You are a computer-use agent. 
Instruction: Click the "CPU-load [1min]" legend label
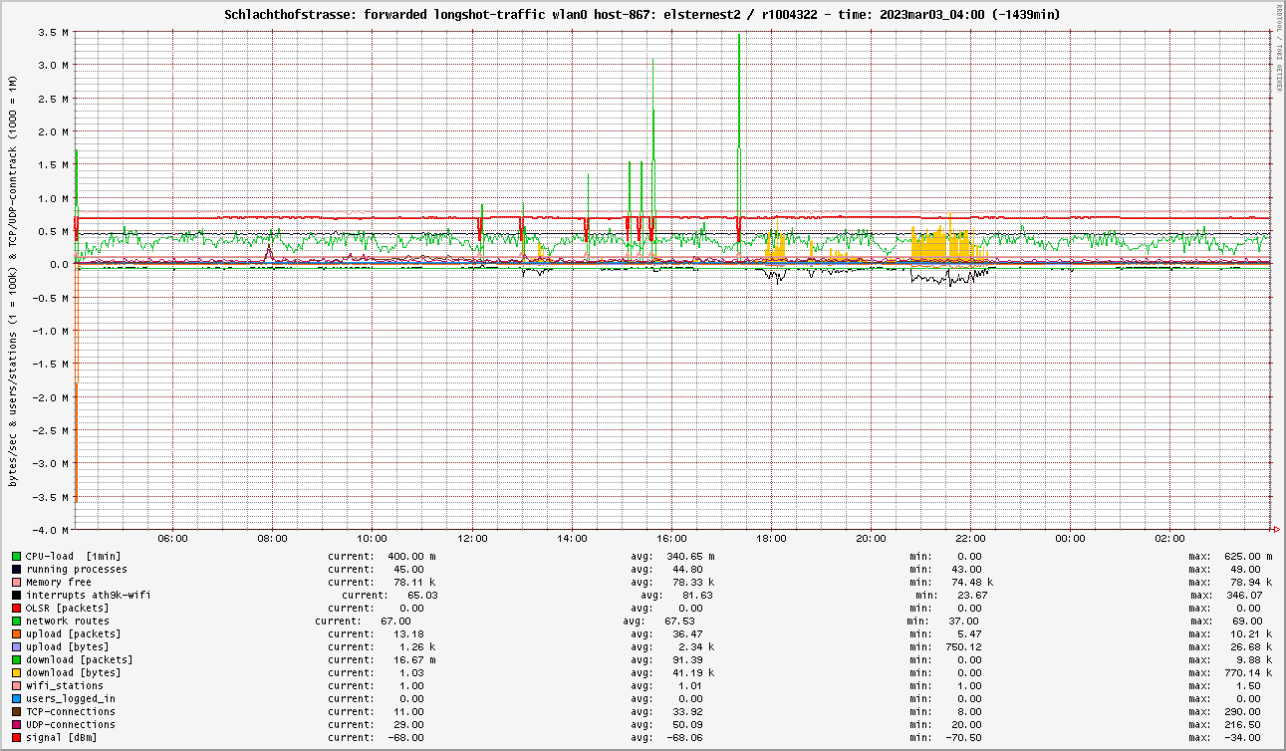click(x=74, y=556)
